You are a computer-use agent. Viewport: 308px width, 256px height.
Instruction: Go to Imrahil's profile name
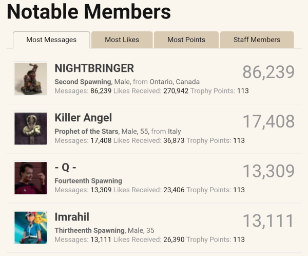click(x=72, y=217)
